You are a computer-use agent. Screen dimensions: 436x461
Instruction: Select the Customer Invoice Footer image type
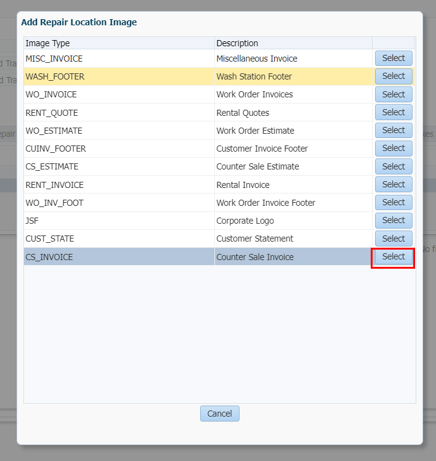(x=394, y=148)
